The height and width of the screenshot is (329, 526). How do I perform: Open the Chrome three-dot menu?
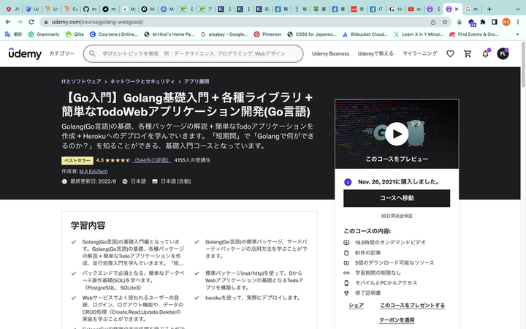518,22
